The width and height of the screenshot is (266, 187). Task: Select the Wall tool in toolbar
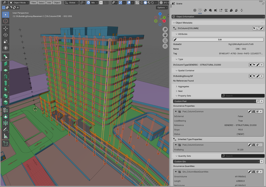point(6,64)
